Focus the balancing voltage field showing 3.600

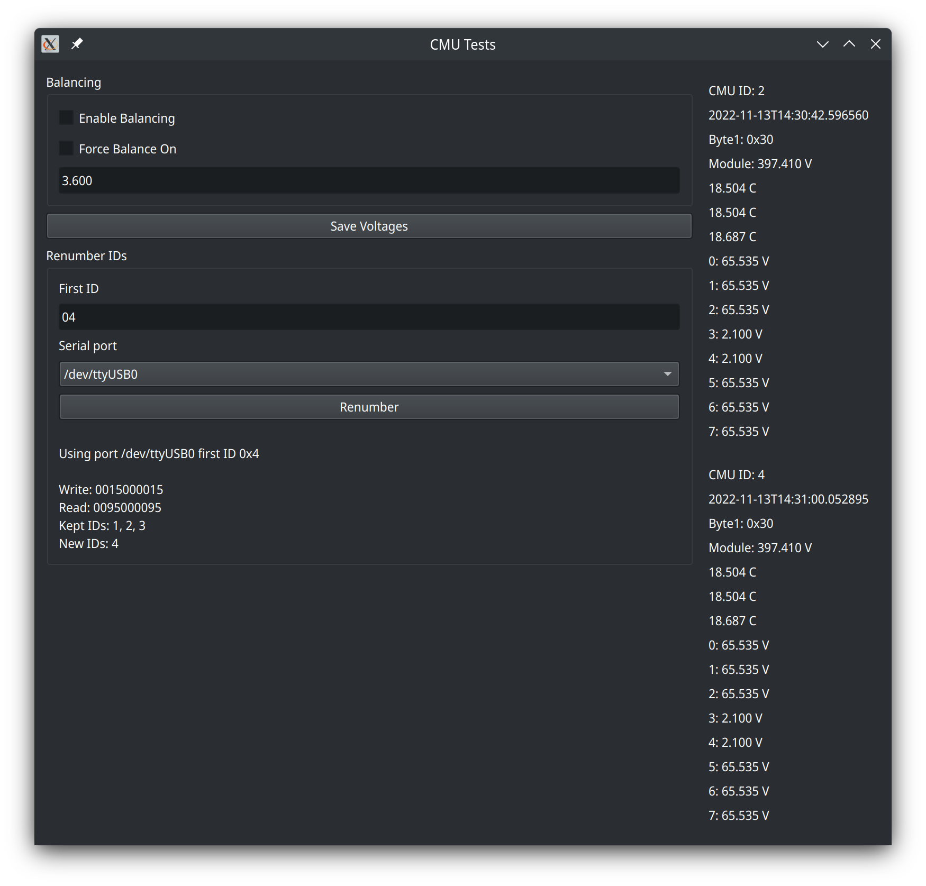(369, 181)
